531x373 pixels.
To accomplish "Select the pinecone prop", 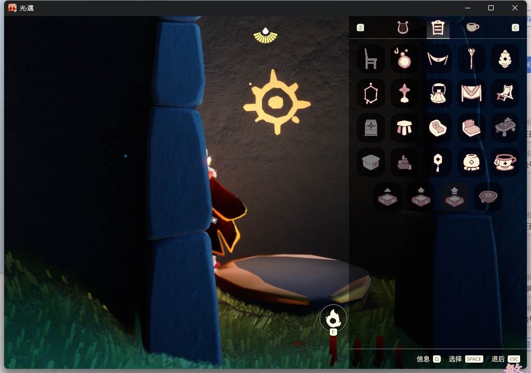I will pyautogui.click(x=505, y=59).
